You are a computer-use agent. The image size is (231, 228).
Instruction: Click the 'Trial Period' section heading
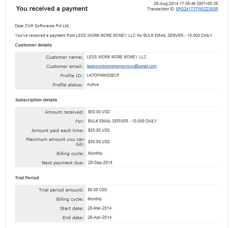pyautogui.click(x=27, y=178)
